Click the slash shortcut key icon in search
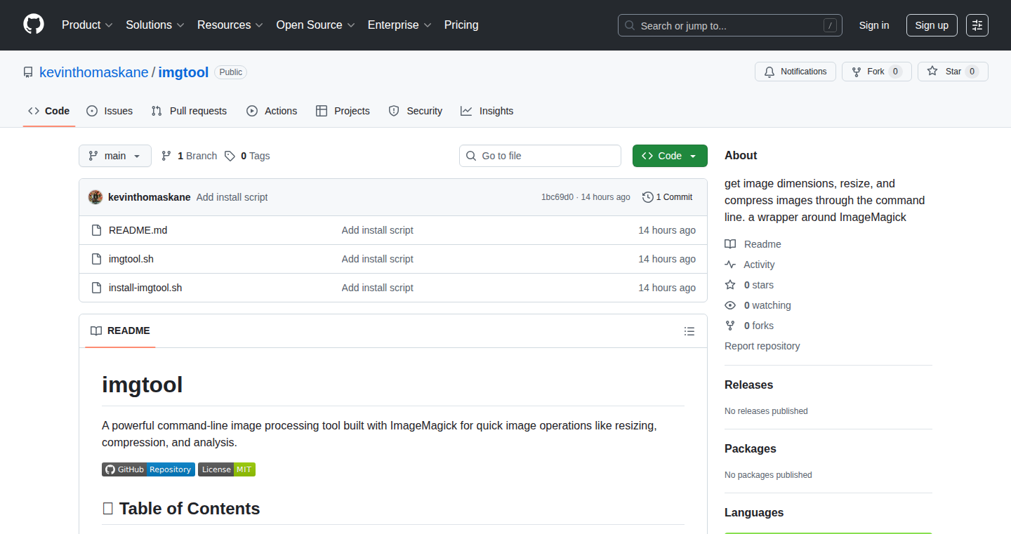1011x534 pixels. 830,25
